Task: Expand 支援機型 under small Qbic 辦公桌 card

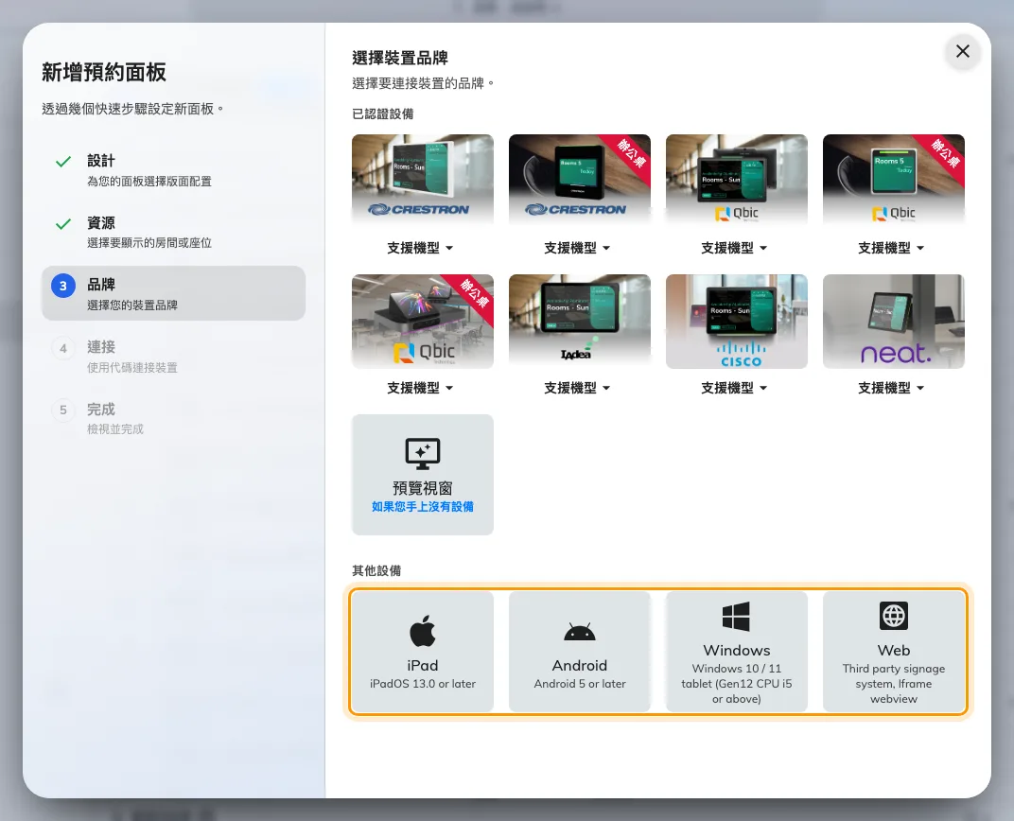Action: [x=891, y=248]
